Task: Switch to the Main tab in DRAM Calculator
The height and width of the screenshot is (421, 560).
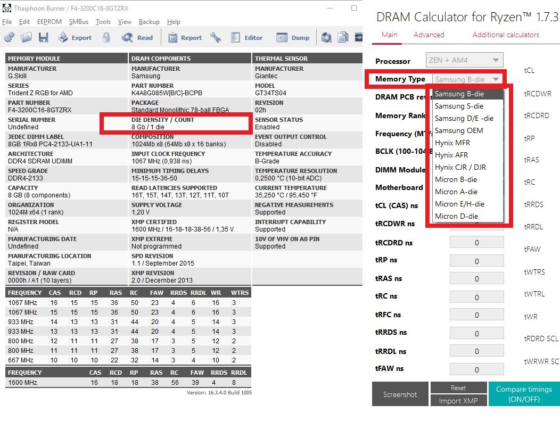Action: pos(389,35)
